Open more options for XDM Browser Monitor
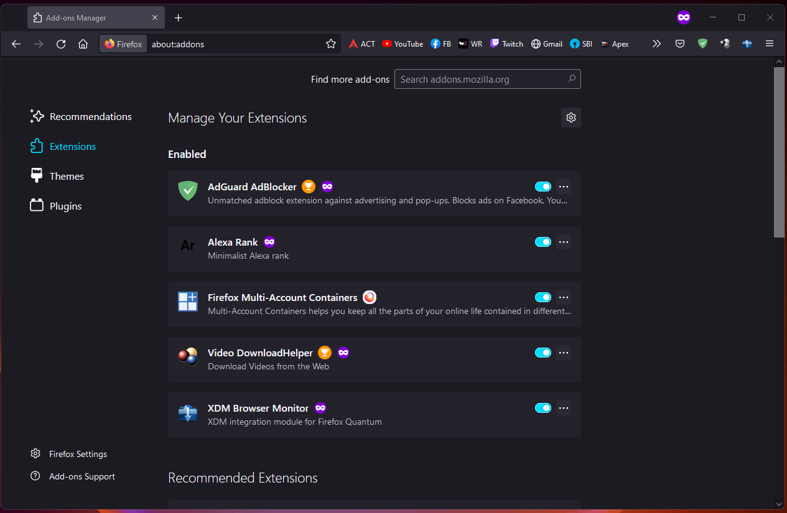 tap(564, 408)
